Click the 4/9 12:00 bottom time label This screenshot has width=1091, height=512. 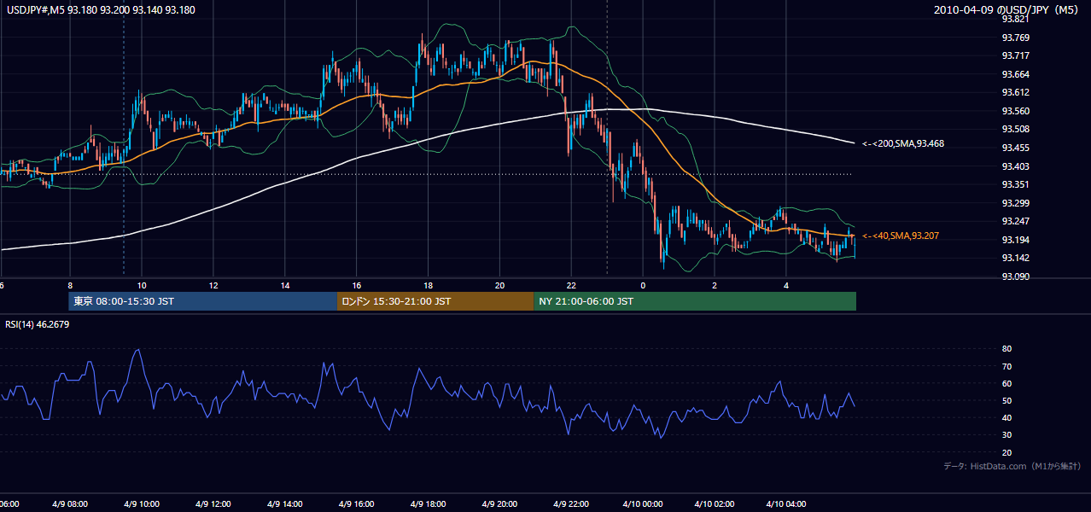point(213,503)
